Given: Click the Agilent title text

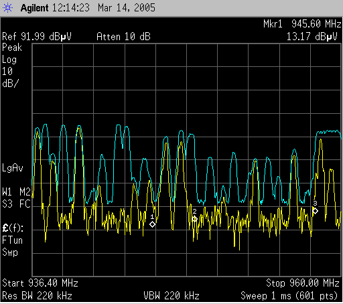Looking at the screenshot, I should 34,8.
